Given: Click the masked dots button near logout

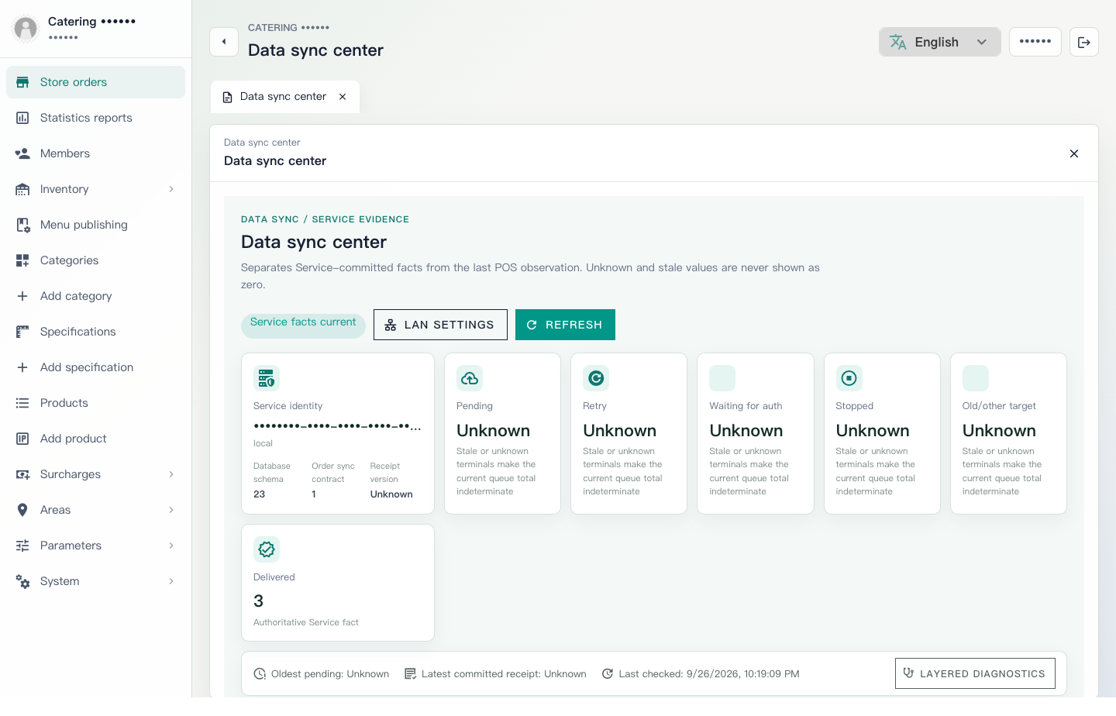Looking at the screenshot, I should coord(1035,42).
